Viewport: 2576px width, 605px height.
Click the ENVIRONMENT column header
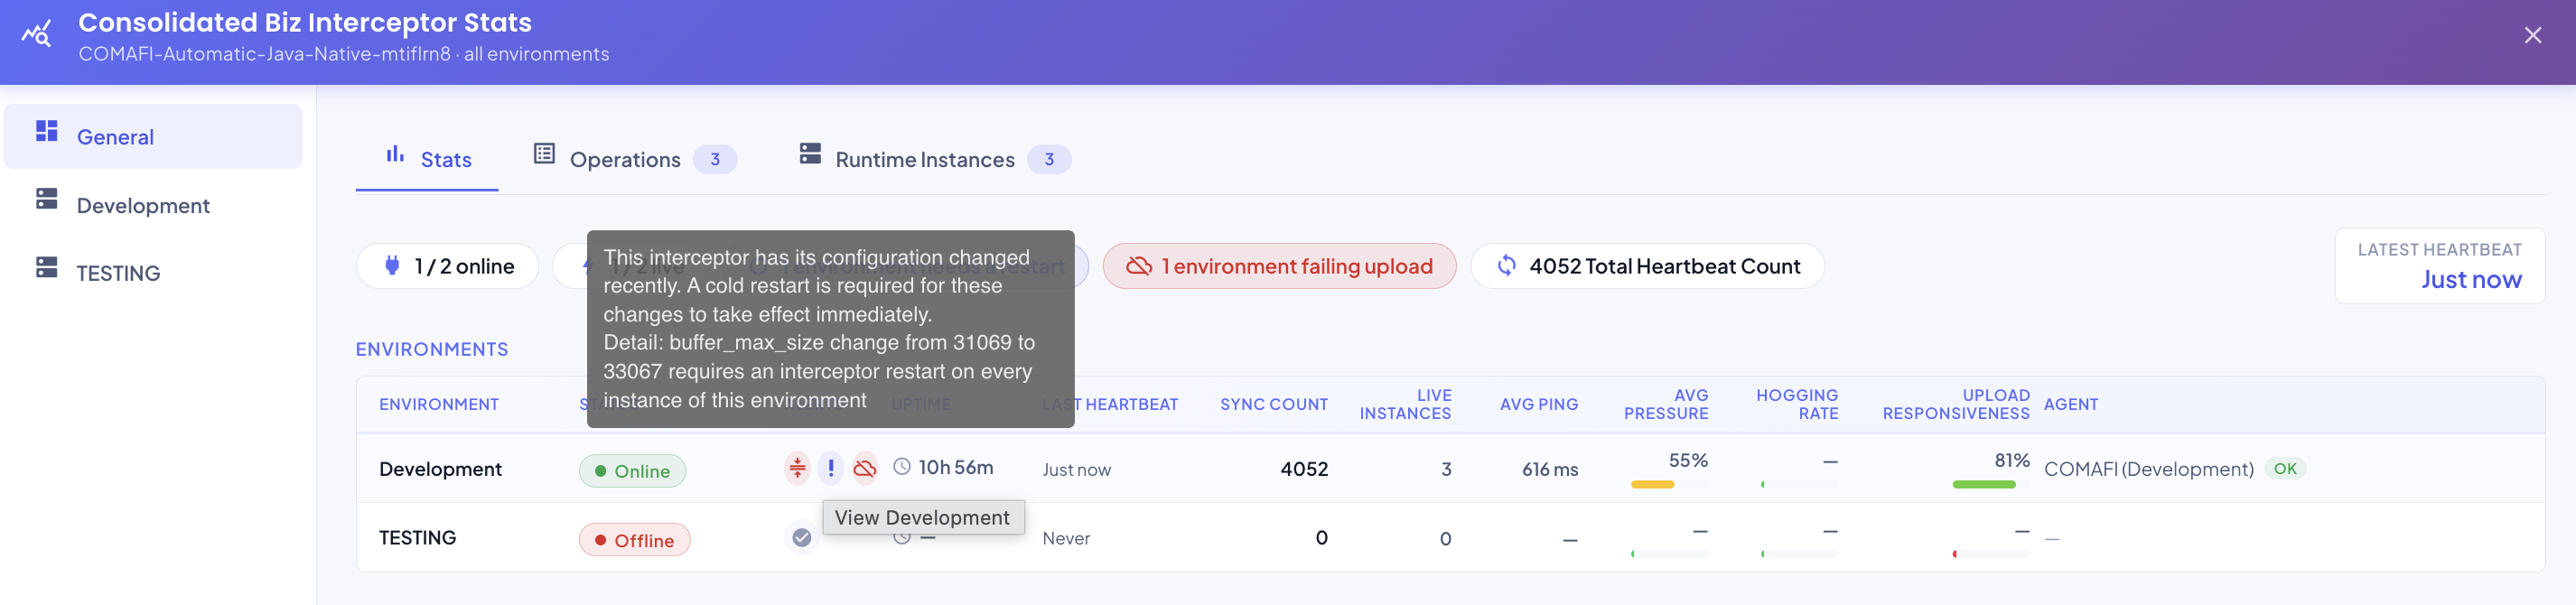click(x=439, y=404)
